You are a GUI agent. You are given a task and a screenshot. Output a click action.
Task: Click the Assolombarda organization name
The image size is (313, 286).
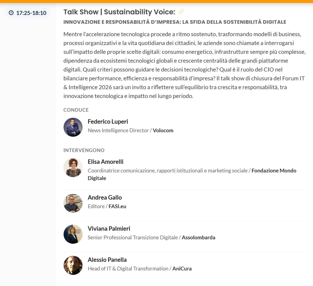pos(198,237)
